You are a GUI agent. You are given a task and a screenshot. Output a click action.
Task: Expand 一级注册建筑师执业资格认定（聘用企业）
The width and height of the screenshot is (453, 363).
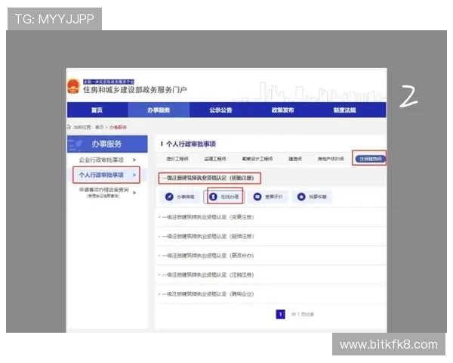click(x=208, y=294)
